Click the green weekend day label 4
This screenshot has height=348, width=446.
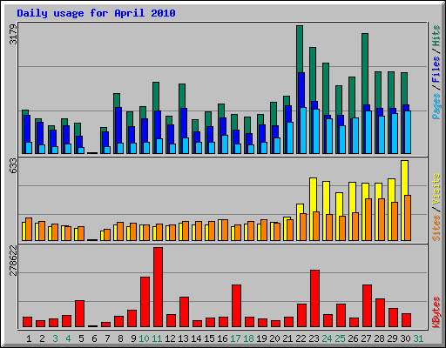tap(68, 338)
